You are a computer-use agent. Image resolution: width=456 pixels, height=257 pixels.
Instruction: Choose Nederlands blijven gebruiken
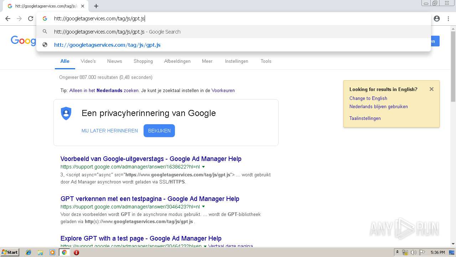pyautogui.click(x=379, y=107)
